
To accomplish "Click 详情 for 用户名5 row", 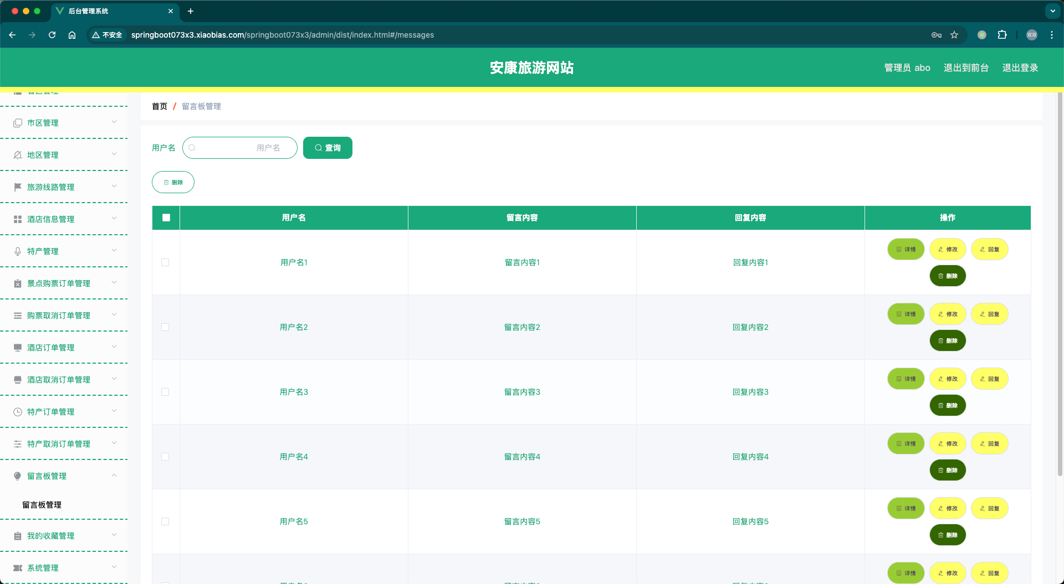I will coord(906,509).
